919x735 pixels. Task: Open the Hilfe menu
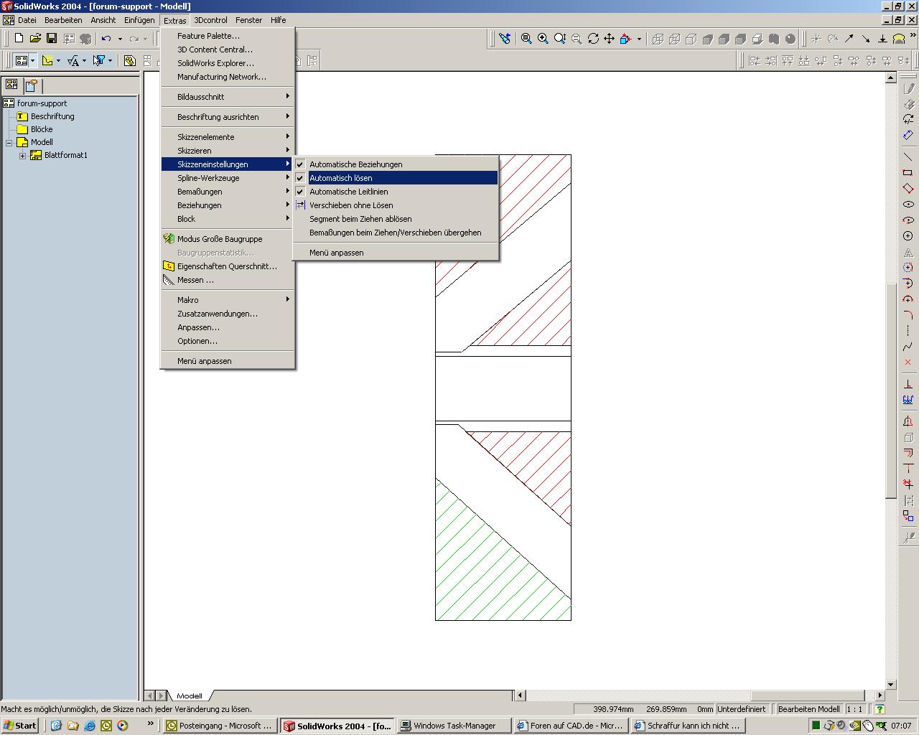(278, 20)
